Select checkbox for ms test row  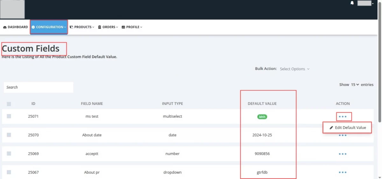tap(9, 116)
